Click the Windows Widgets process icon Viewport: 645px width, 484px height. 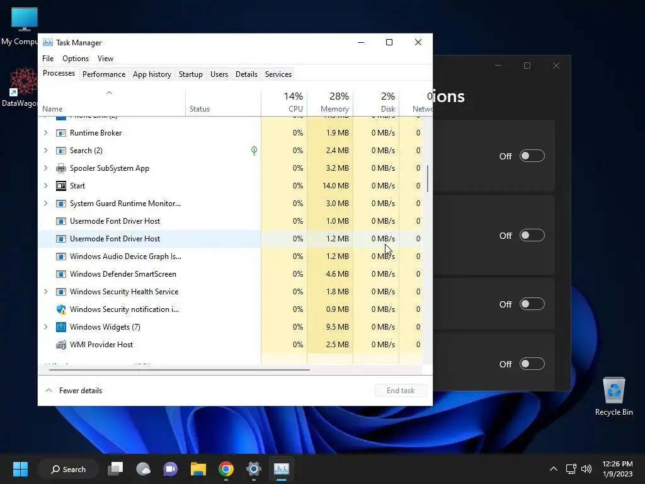point(61,327)
